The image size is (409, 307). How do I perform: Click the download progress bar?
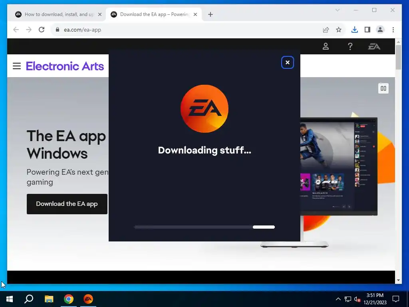(x=204, y=227)
